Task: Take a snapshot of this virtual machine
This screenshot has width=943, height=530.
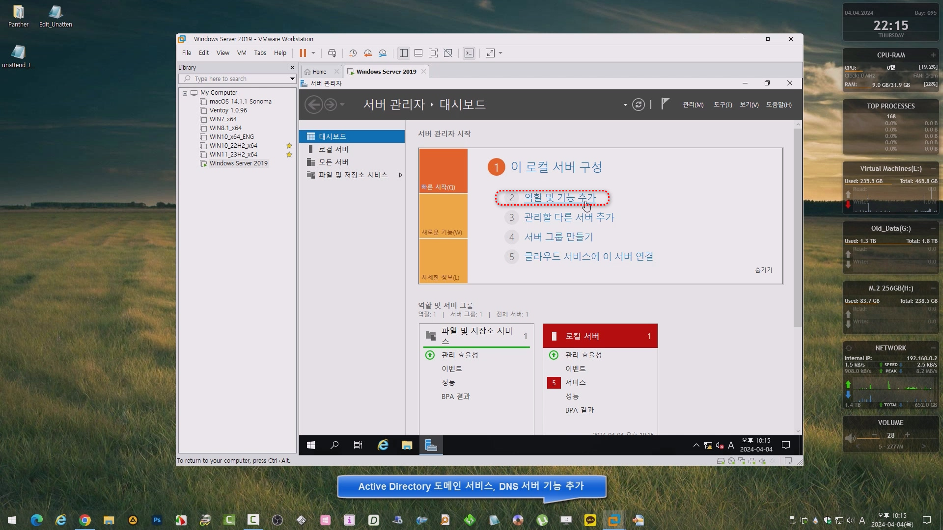Action: tap(353, 53)
